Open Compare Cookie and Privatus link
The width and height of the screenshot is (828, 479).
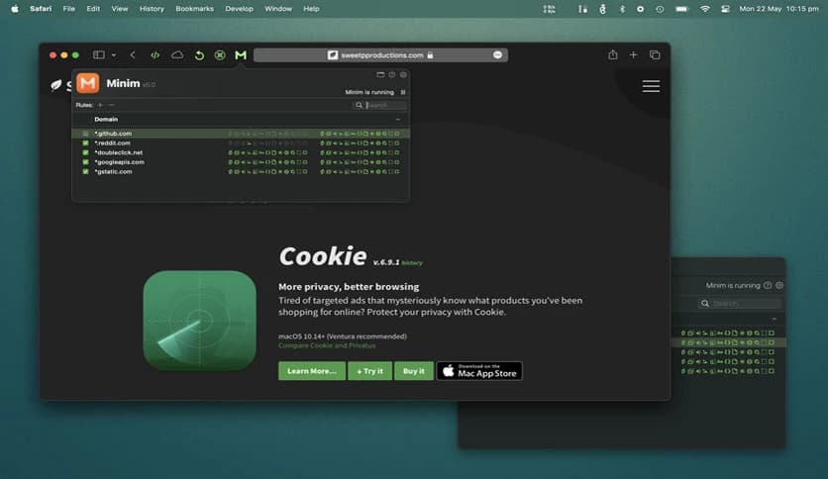[x=327, y=345]
